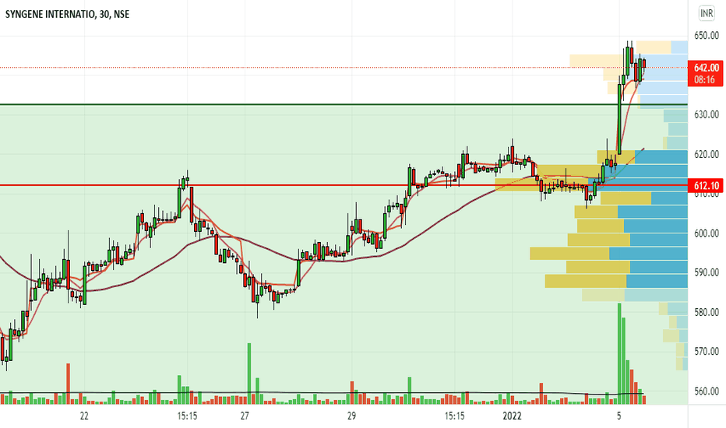Click the 22 date label on time axis

tap(84, 416)
